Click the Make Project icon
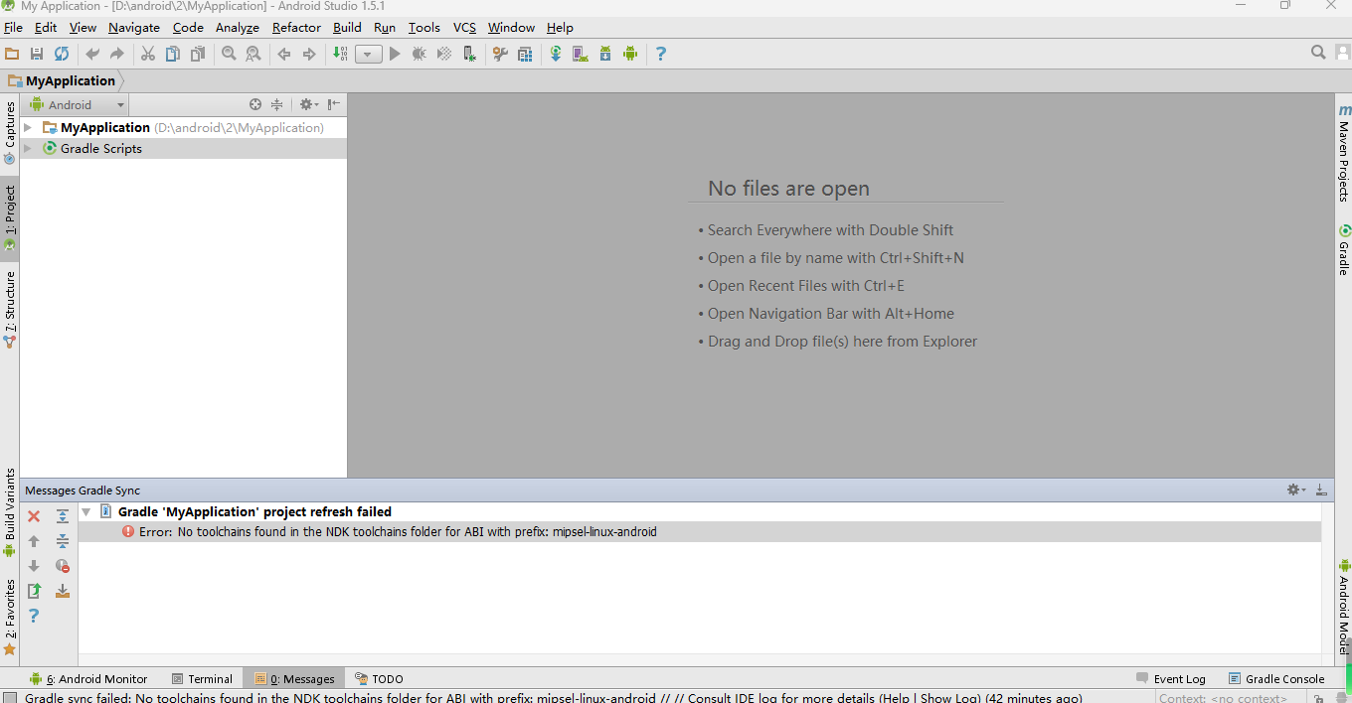Screen dimensions: 1352x703 tap(340, 54)
